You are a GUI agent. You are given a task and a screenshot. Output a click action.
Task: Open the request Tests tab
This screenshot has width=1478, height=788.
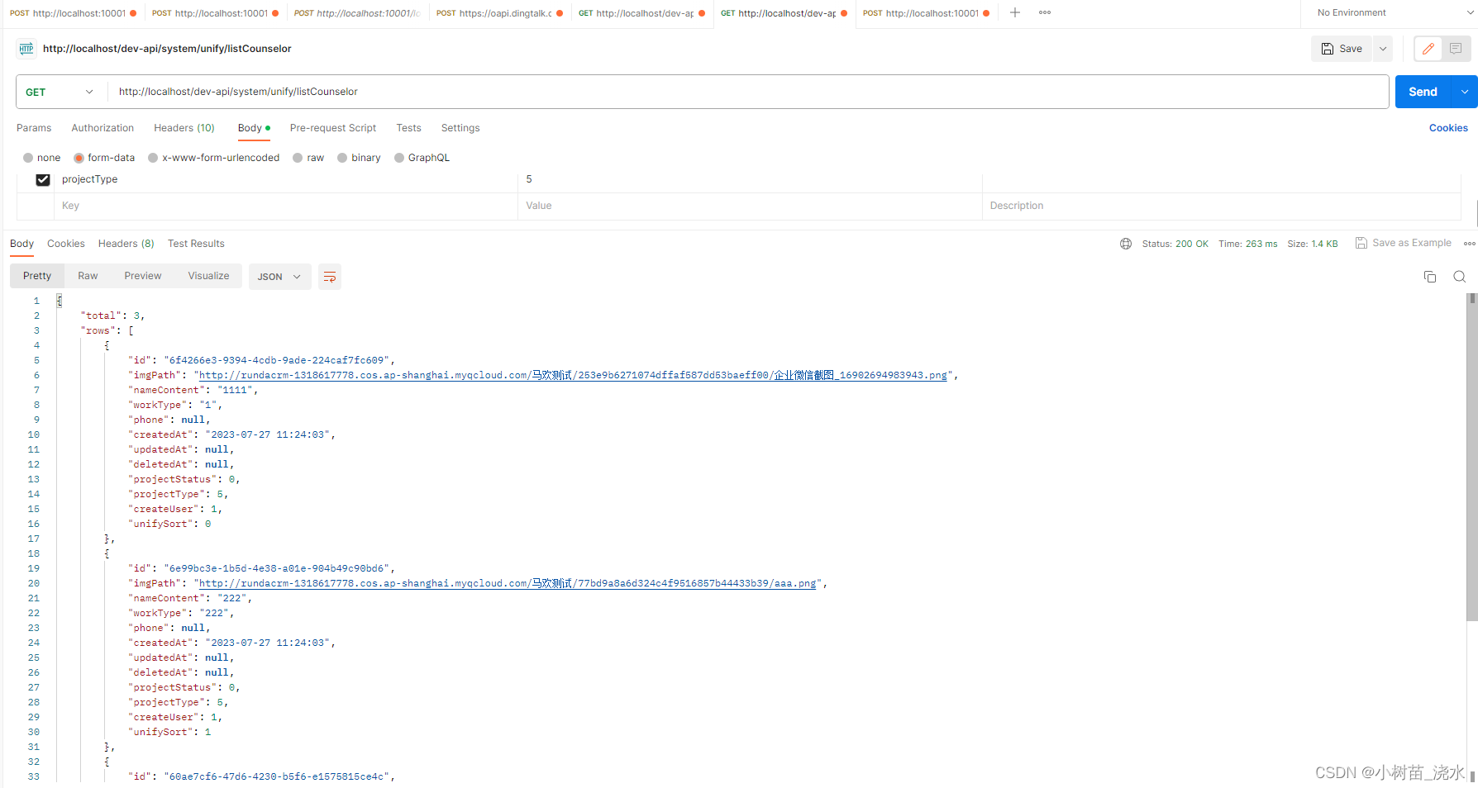point(408,128)
